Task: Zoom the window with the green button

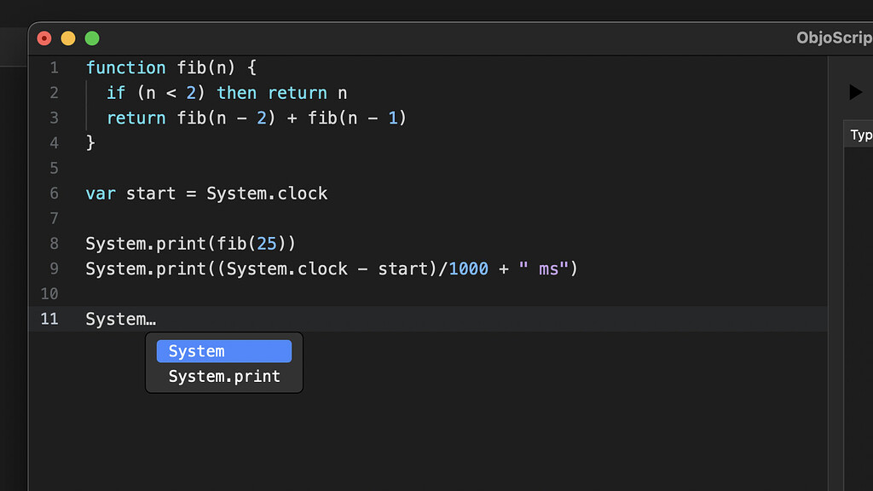Action: click(x=91, y=38)
